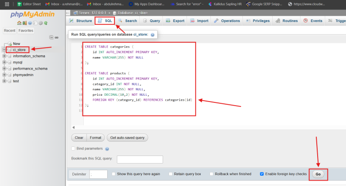Image resolution: width=346 pixels, height=186 pixels.
Task: Check Show this query here again
Action: (114, 174)
